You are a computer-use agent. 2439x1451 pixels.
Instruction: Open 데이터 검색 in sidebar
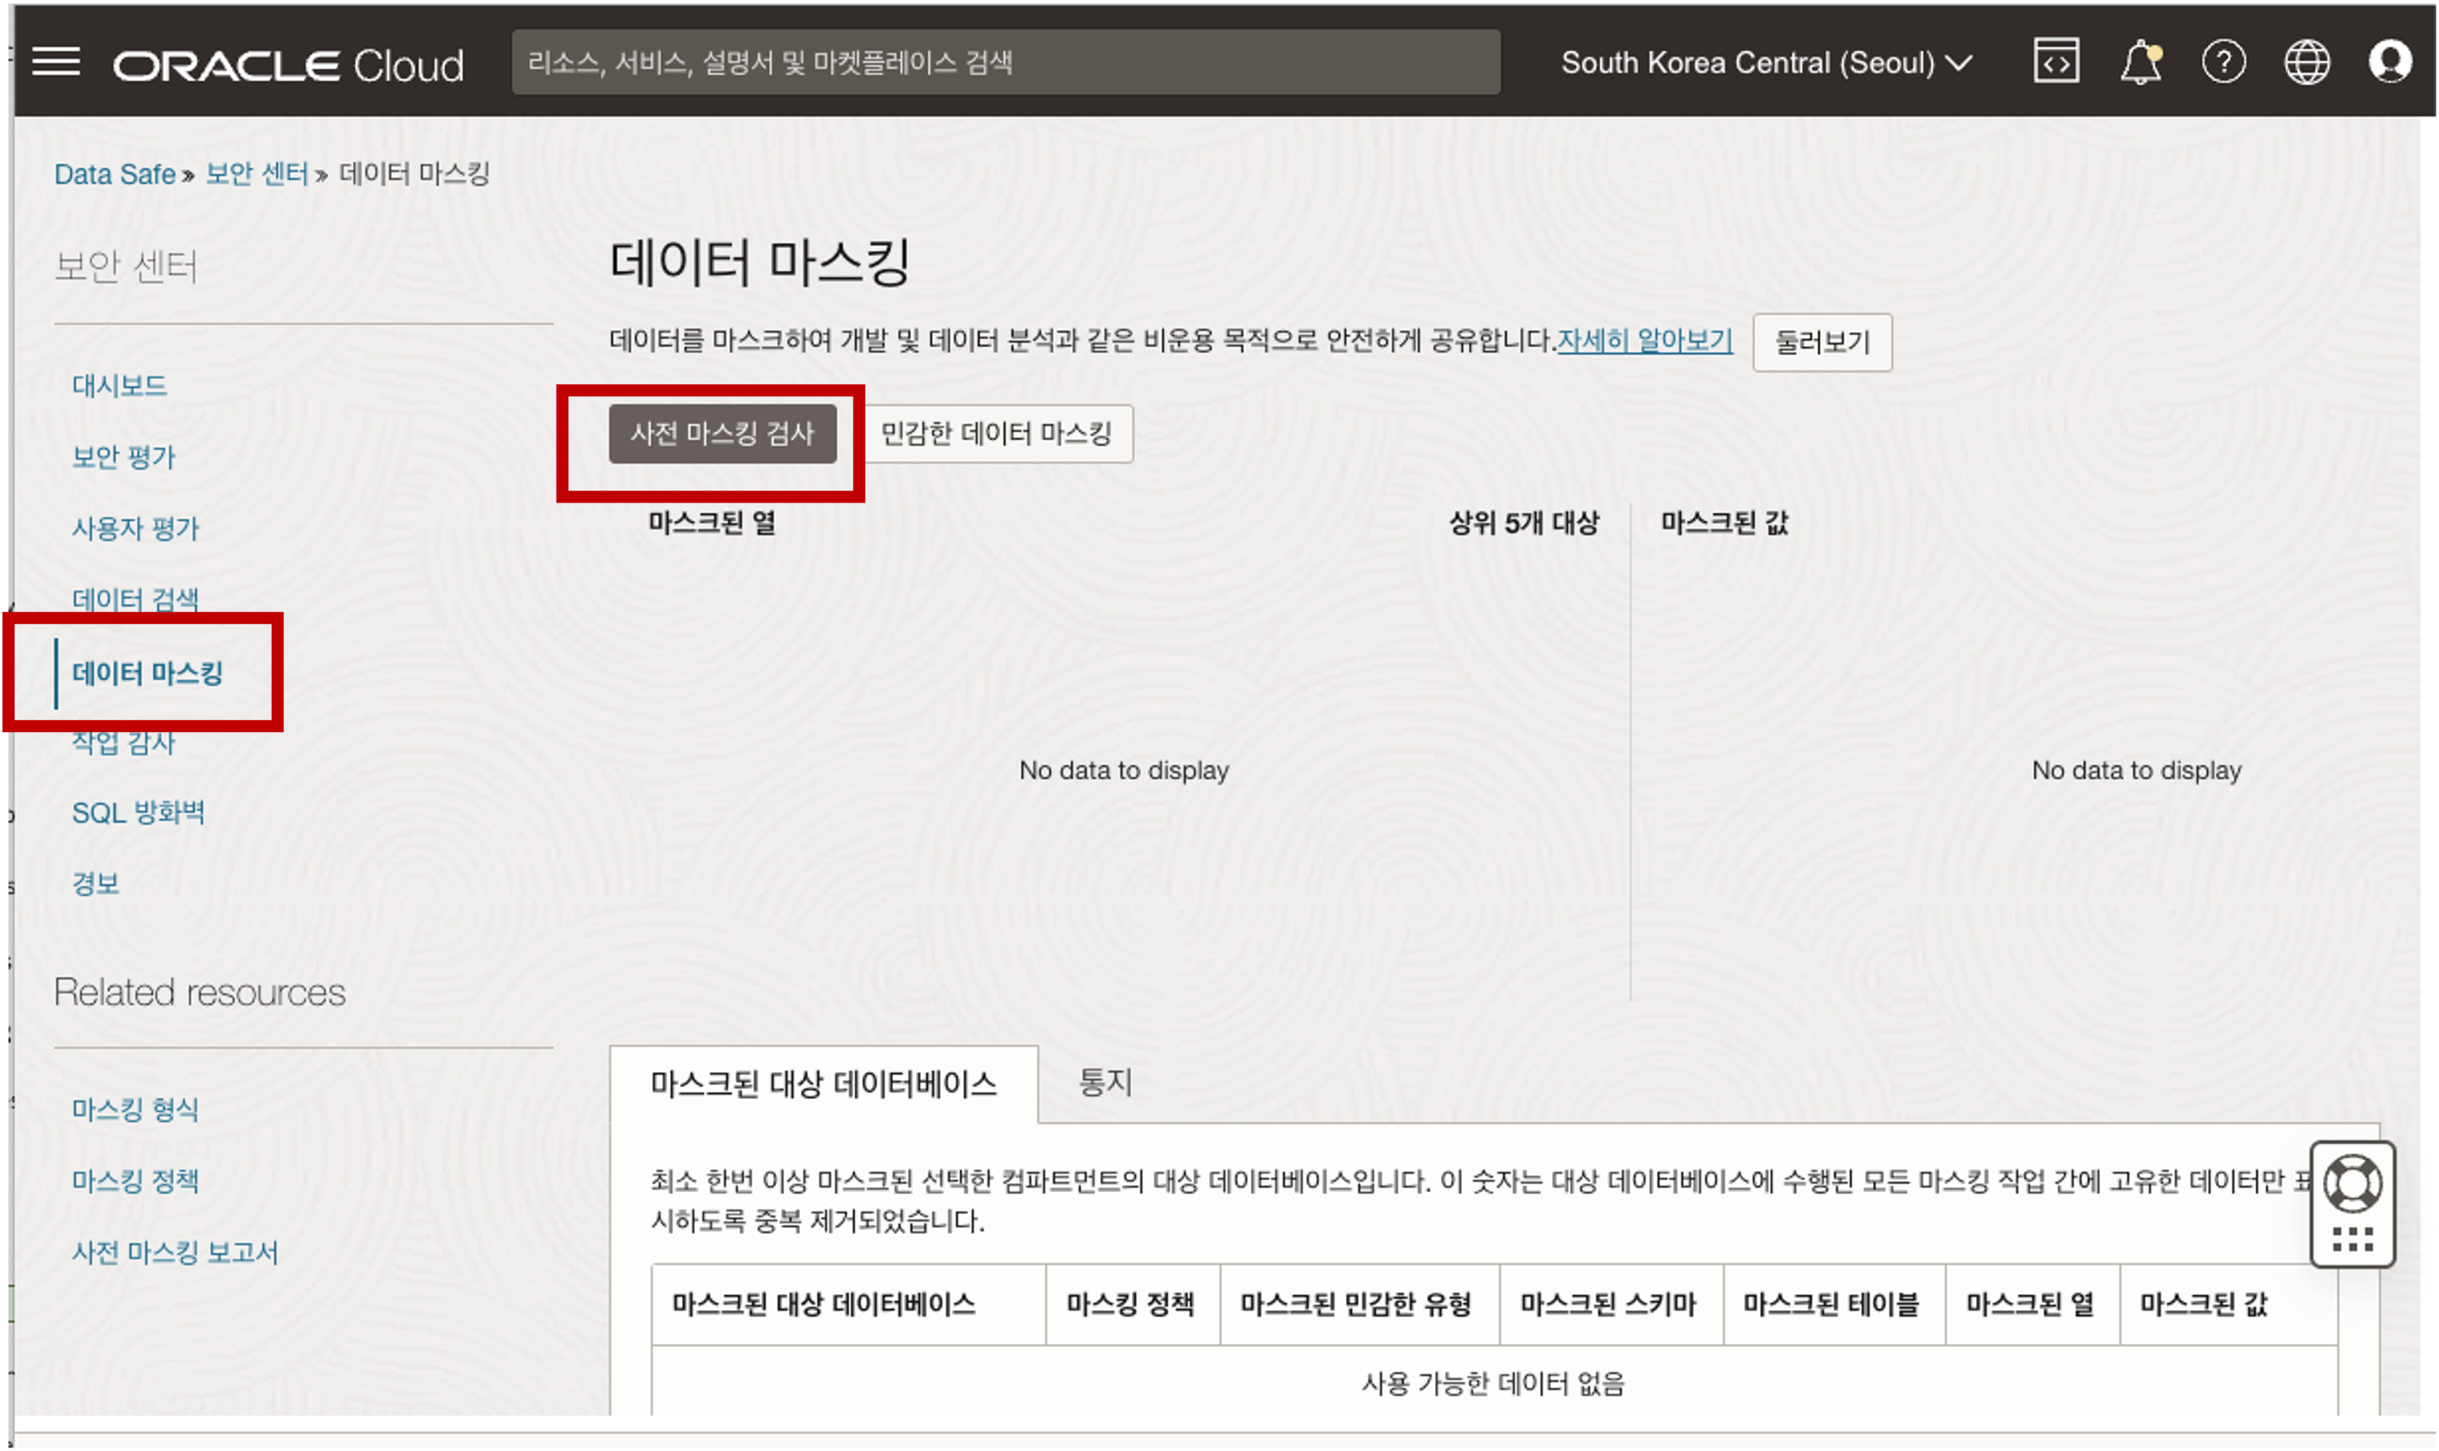135,600
